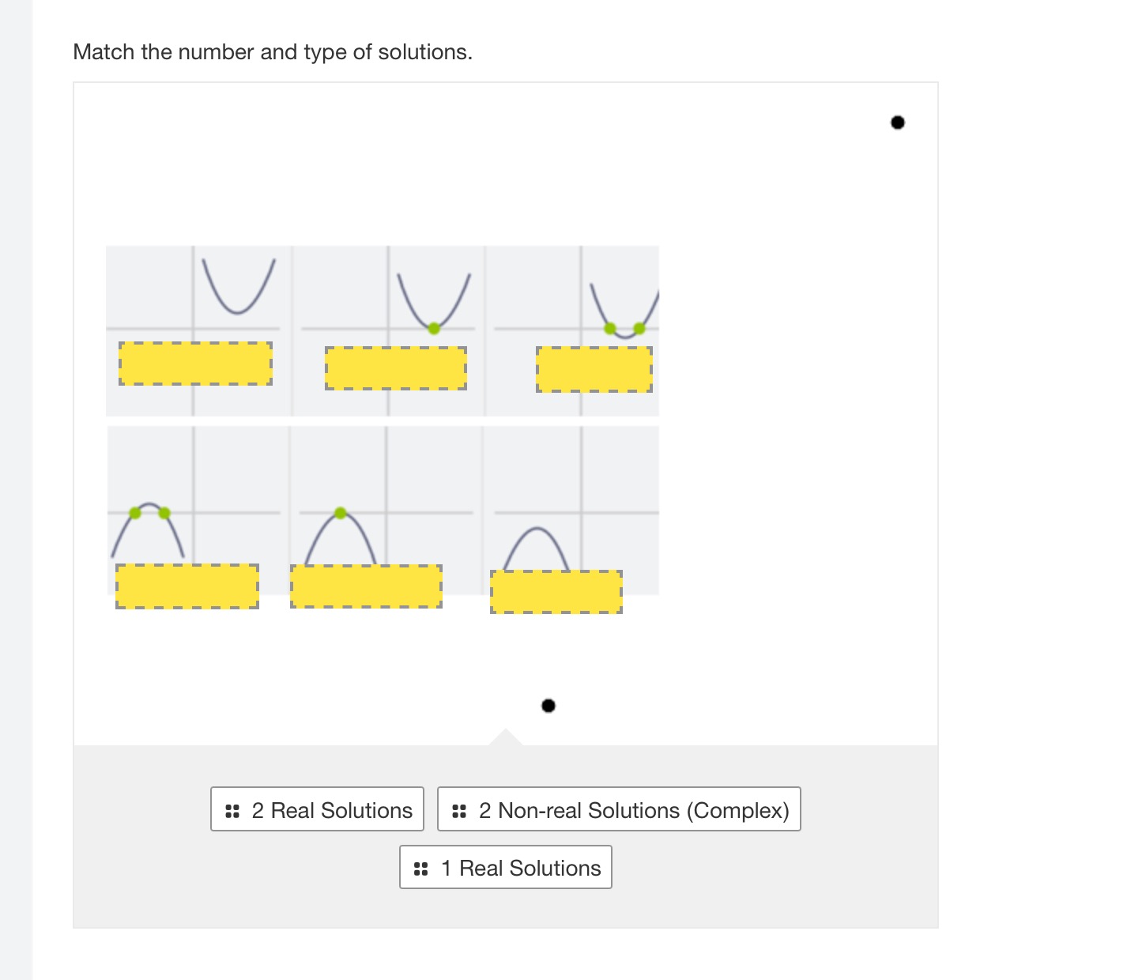Viewport: 1146px width, 980px height.
Task: Click drag handle icon on 1 Real Solutions
Action: 421,869
